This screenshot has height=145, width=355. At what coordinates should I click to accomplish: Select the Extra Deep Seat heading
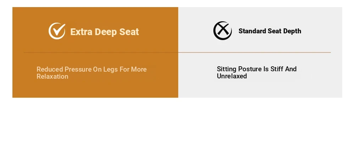104,32
